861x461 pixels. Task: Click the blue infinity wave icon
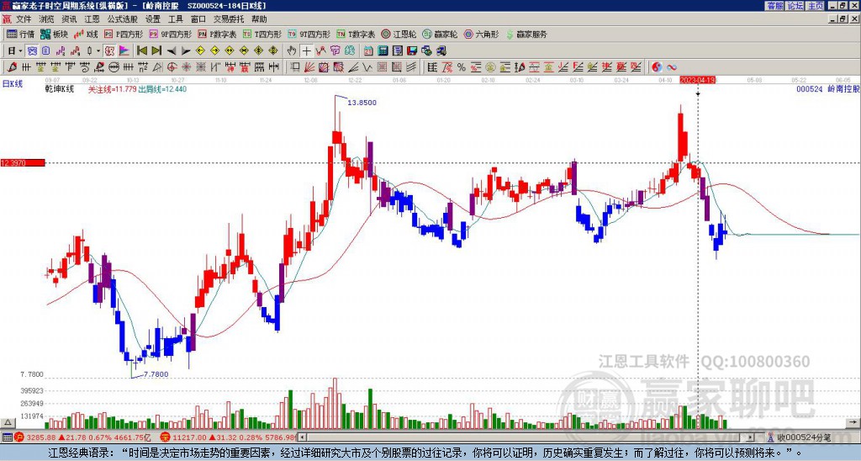(672, 67)
